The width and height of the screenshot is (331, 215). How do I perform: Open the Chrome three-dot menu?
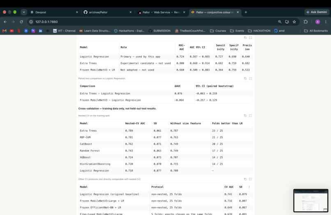326,22
